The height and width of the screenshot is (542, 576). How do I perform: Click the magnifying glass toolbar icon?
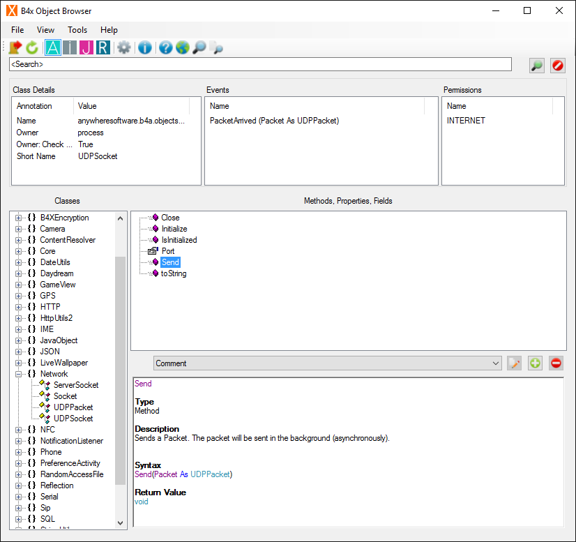(199, 47)
